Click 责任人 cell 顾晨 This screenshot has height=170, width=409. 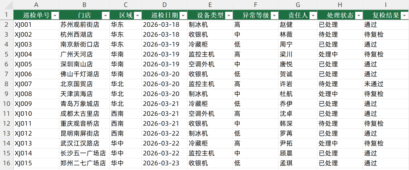coord(298,153)
